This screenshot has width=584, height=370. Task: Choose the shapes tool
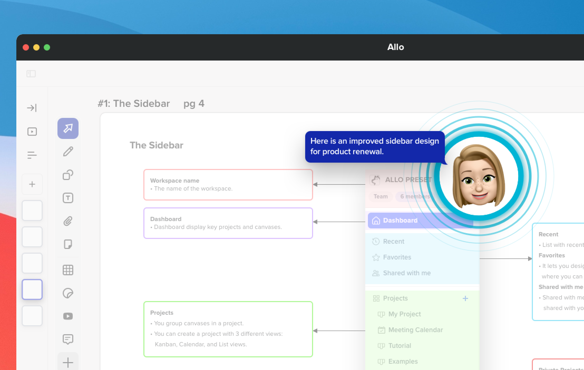[x=68, y=175]
